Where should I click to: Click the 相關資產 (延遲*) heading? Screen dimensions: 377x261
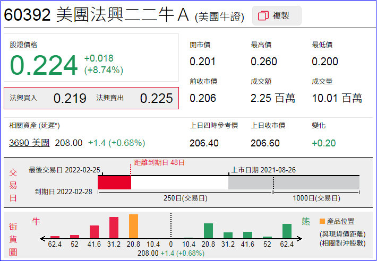[35, 125]
